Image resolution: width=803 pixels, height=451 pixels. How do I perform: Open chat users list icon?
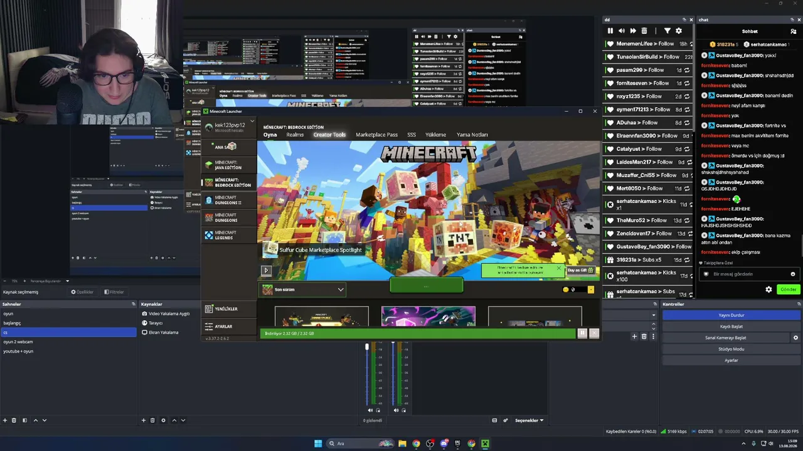point(793,31)
